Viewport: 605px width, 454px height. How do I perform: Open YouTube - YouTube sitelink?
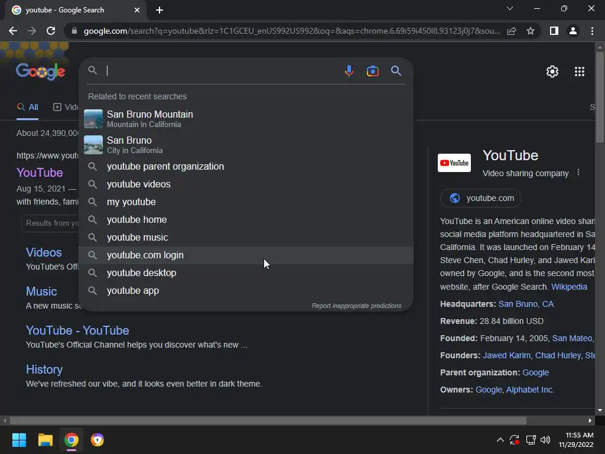pyautogui.click(x=77, y=330)
